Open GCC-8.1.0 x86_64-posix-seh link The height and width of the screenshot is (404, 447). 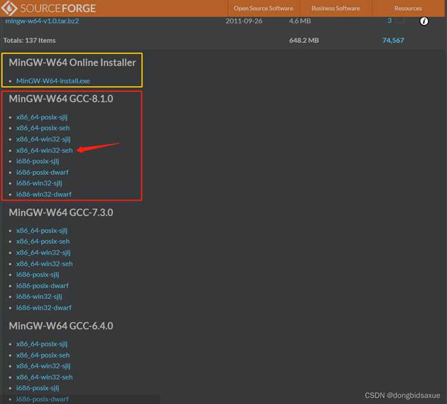[43, 128]
